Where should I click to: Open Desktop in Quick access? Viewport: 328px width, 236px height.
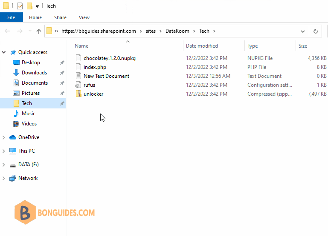pyautogui.click(x=31, y=63)
